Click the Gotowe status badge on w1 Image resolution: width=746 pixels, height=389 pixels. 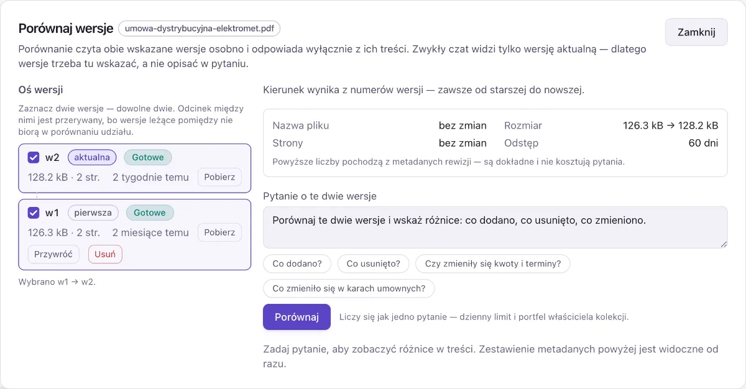[150, 213]
